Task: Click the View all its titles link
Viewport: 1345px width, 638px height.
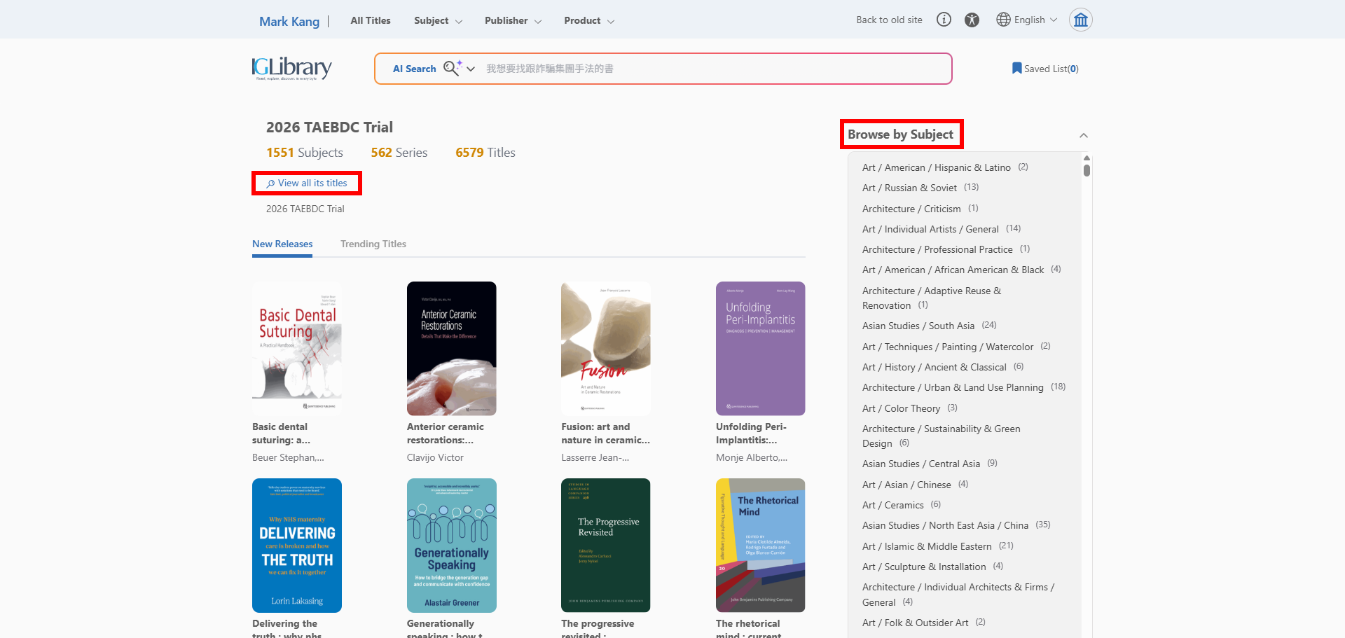Action: pyautogui.click(x=307, y=183)
